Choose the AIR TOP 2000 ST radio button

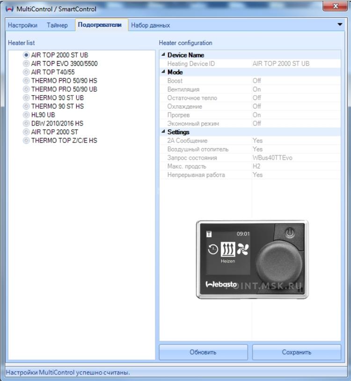tap(26, 132)
